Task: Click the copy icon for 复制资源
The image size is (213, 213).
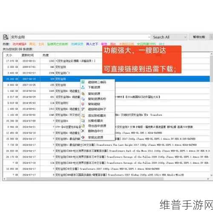Action: click(83, 94)
